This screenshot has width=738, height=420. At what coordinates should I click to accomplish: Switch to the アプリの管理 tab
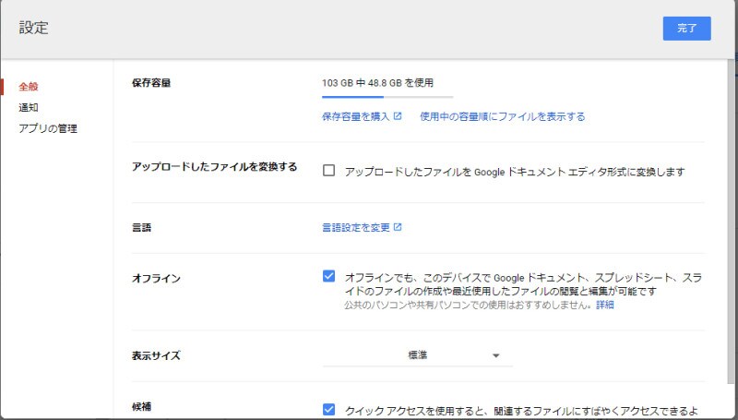[48, 128]
